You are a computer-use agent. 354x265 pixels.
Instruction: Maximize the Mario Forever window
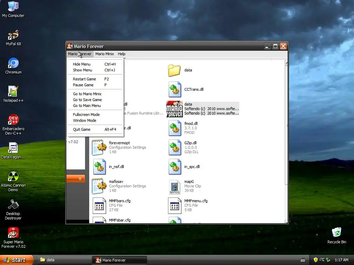[275, 46]
